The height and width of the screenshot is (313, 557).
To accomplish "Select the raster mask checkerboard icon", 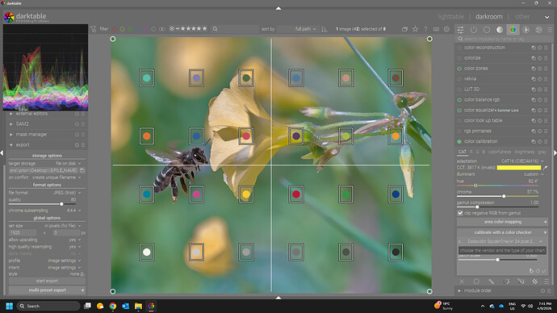I will pyautogui.click(x=534, y=282).
